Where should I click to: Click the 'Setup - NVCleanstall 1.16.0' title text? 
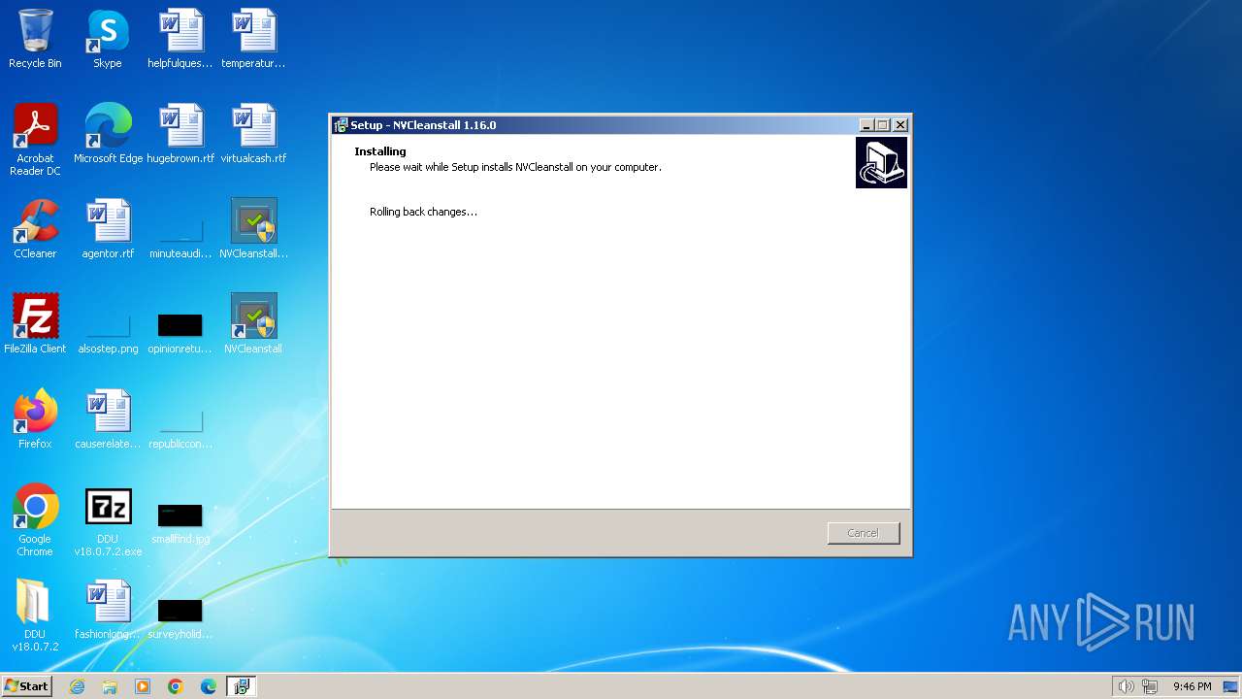pos(423,125)
